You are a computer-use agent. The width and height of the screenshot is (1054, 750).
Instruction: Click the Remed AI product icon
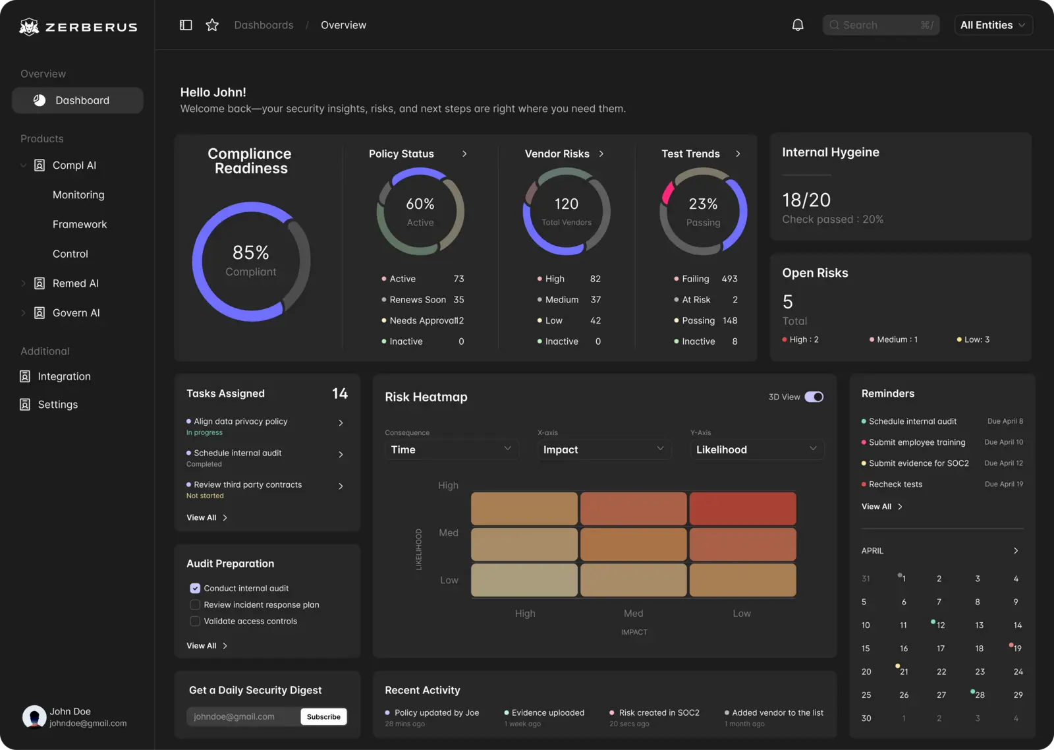[x=40, y=283]
